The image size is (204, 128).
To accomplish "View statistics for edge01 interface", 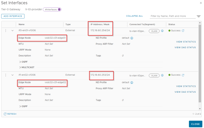I will [x=186, y=42].
